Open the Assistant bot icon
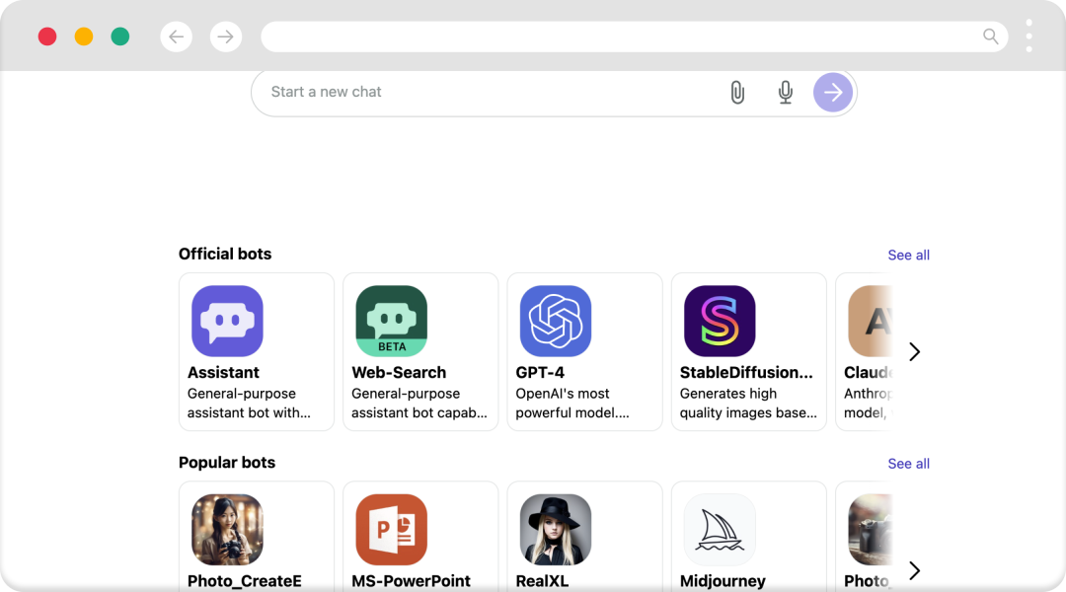Viewport: 1066px width, 592px height. (227, 321)
